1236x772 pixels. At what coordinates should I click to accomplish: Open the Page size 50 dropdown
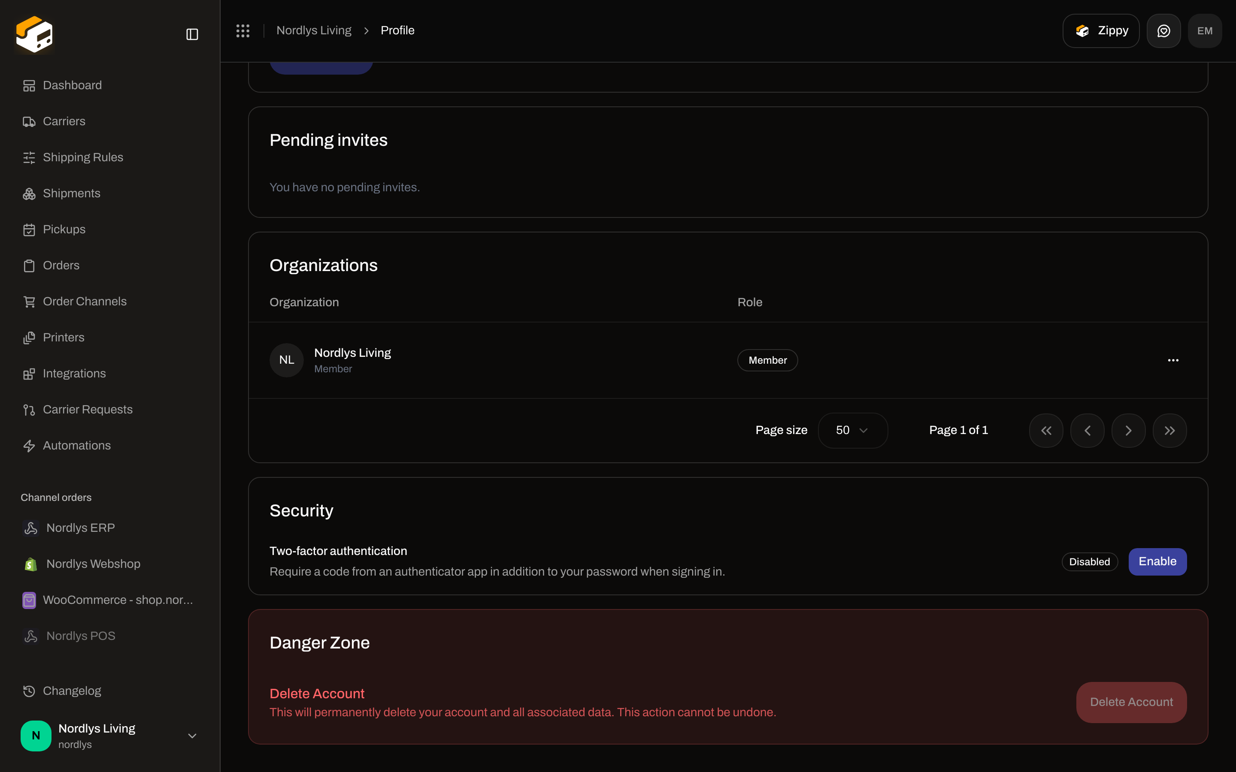pyautogui.click(x=852, y=431)
